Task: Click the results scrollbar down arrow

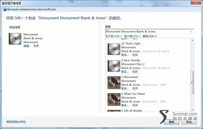Action: coord(192,110)
